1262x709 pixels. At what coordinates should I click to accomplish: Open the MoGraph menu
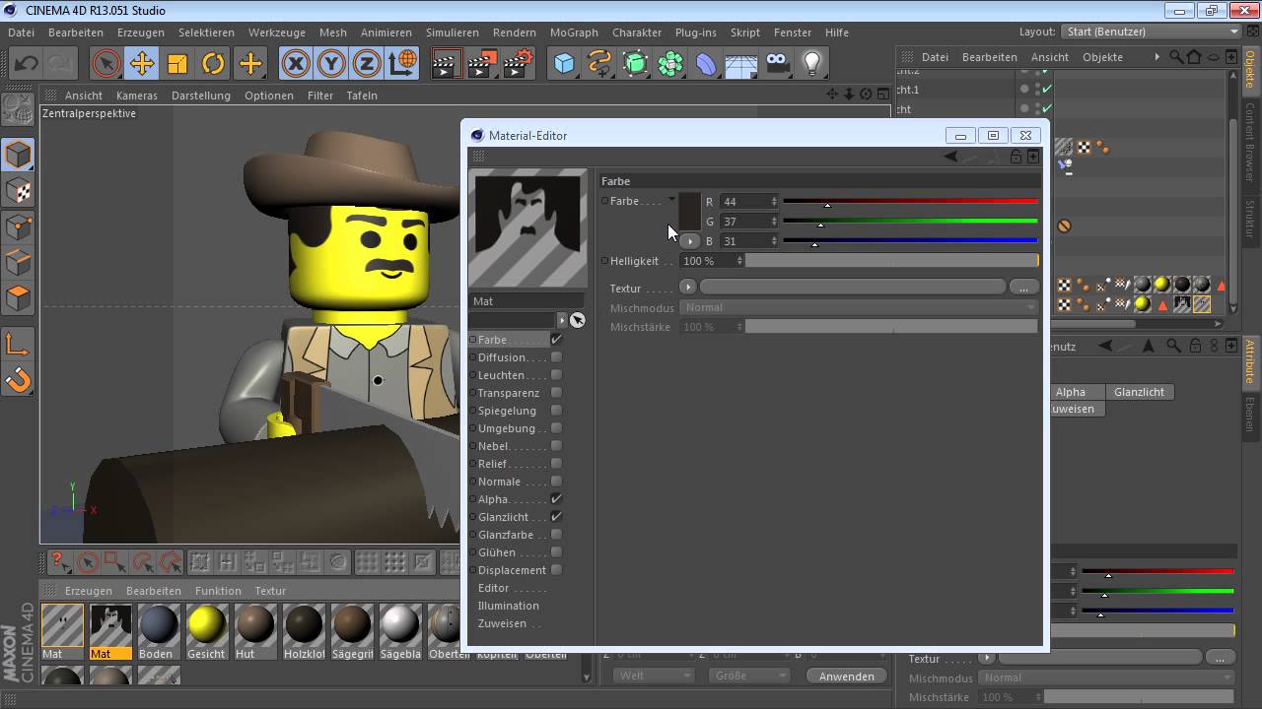[x=574, y=32]
